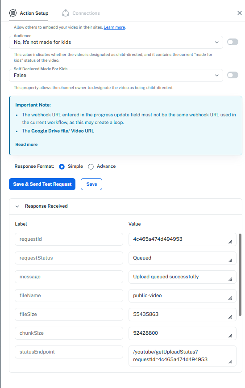This screenshot has height=388, width=245.
Task: Toggle switch beside Self Declared Made For Kids
Action: click(x=233, y=75)
